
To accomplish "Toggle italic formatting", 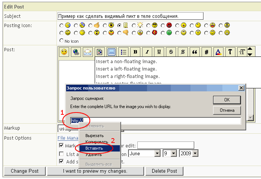I will point(147,52).
